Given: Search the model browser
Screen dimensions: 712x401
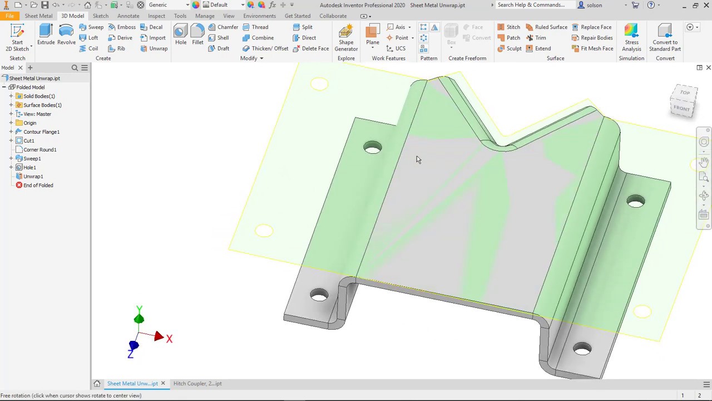Looking at the screenshot, I should pos(75,68).
